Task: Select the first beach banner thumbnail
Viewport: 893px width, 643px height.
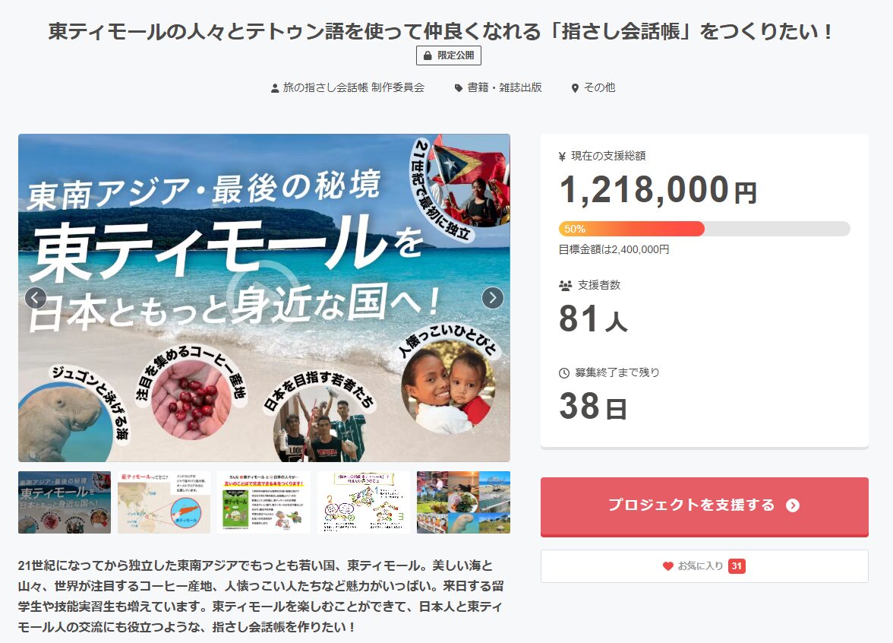Action: click(x=65, y=502)
